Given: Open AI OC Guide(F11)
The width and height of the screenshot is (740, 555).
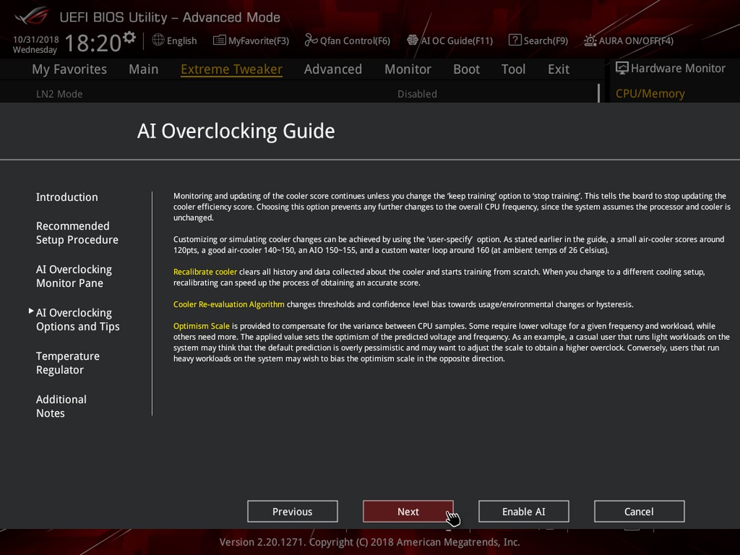Looking at the screenshot, I should tap(457, 40).
